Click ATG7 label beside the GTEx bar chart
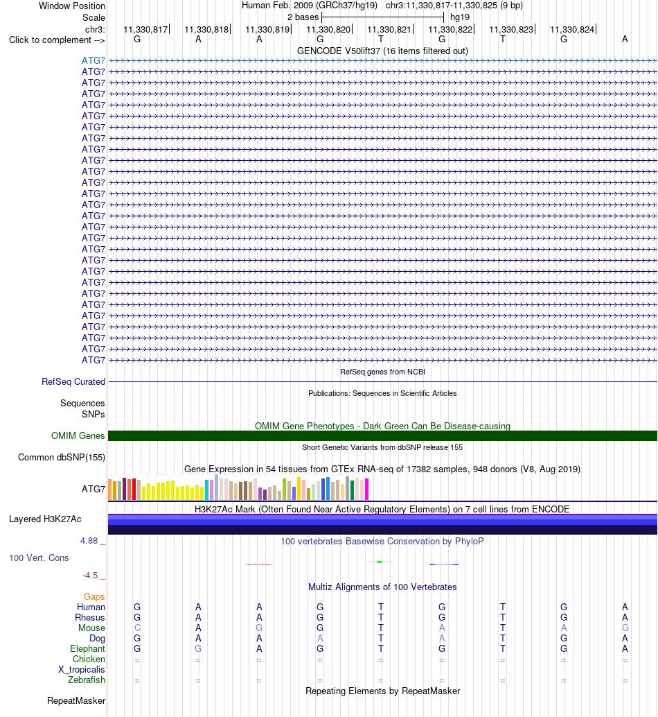 [x=94, y=489]
